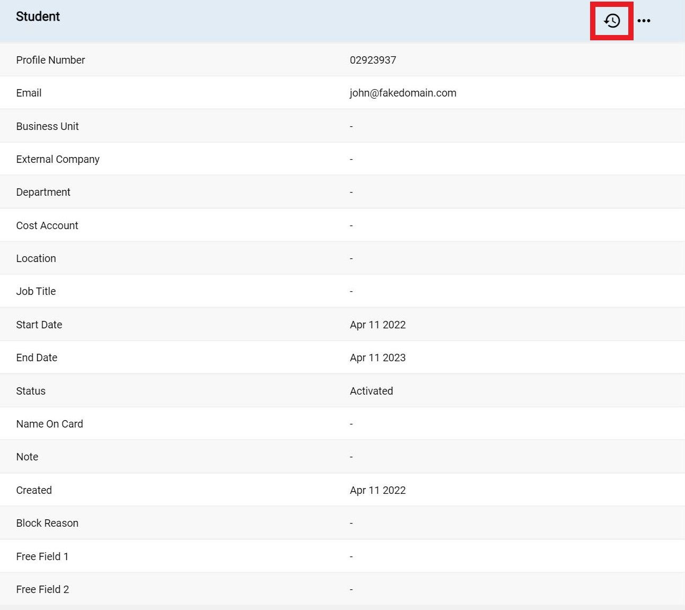Click the Cost Account row value

pos(351,225)
